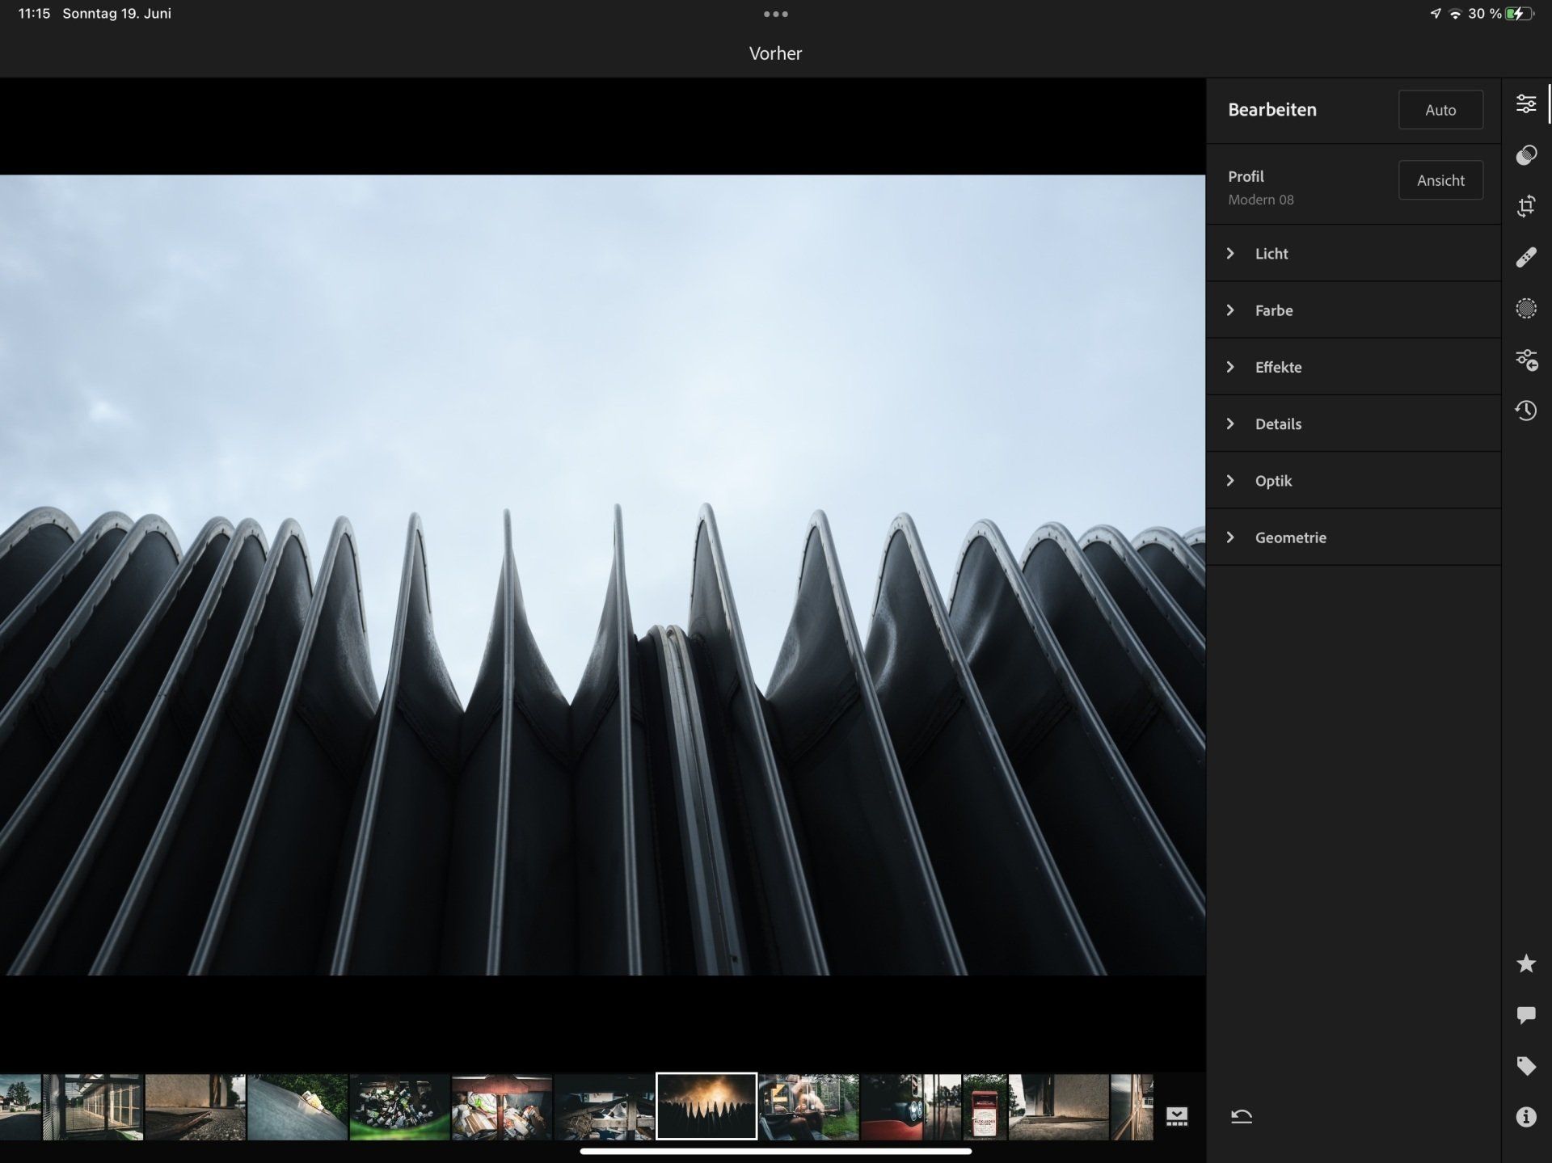
Task: Click the undo arrow icon
Action: tap(1242, 1117)
